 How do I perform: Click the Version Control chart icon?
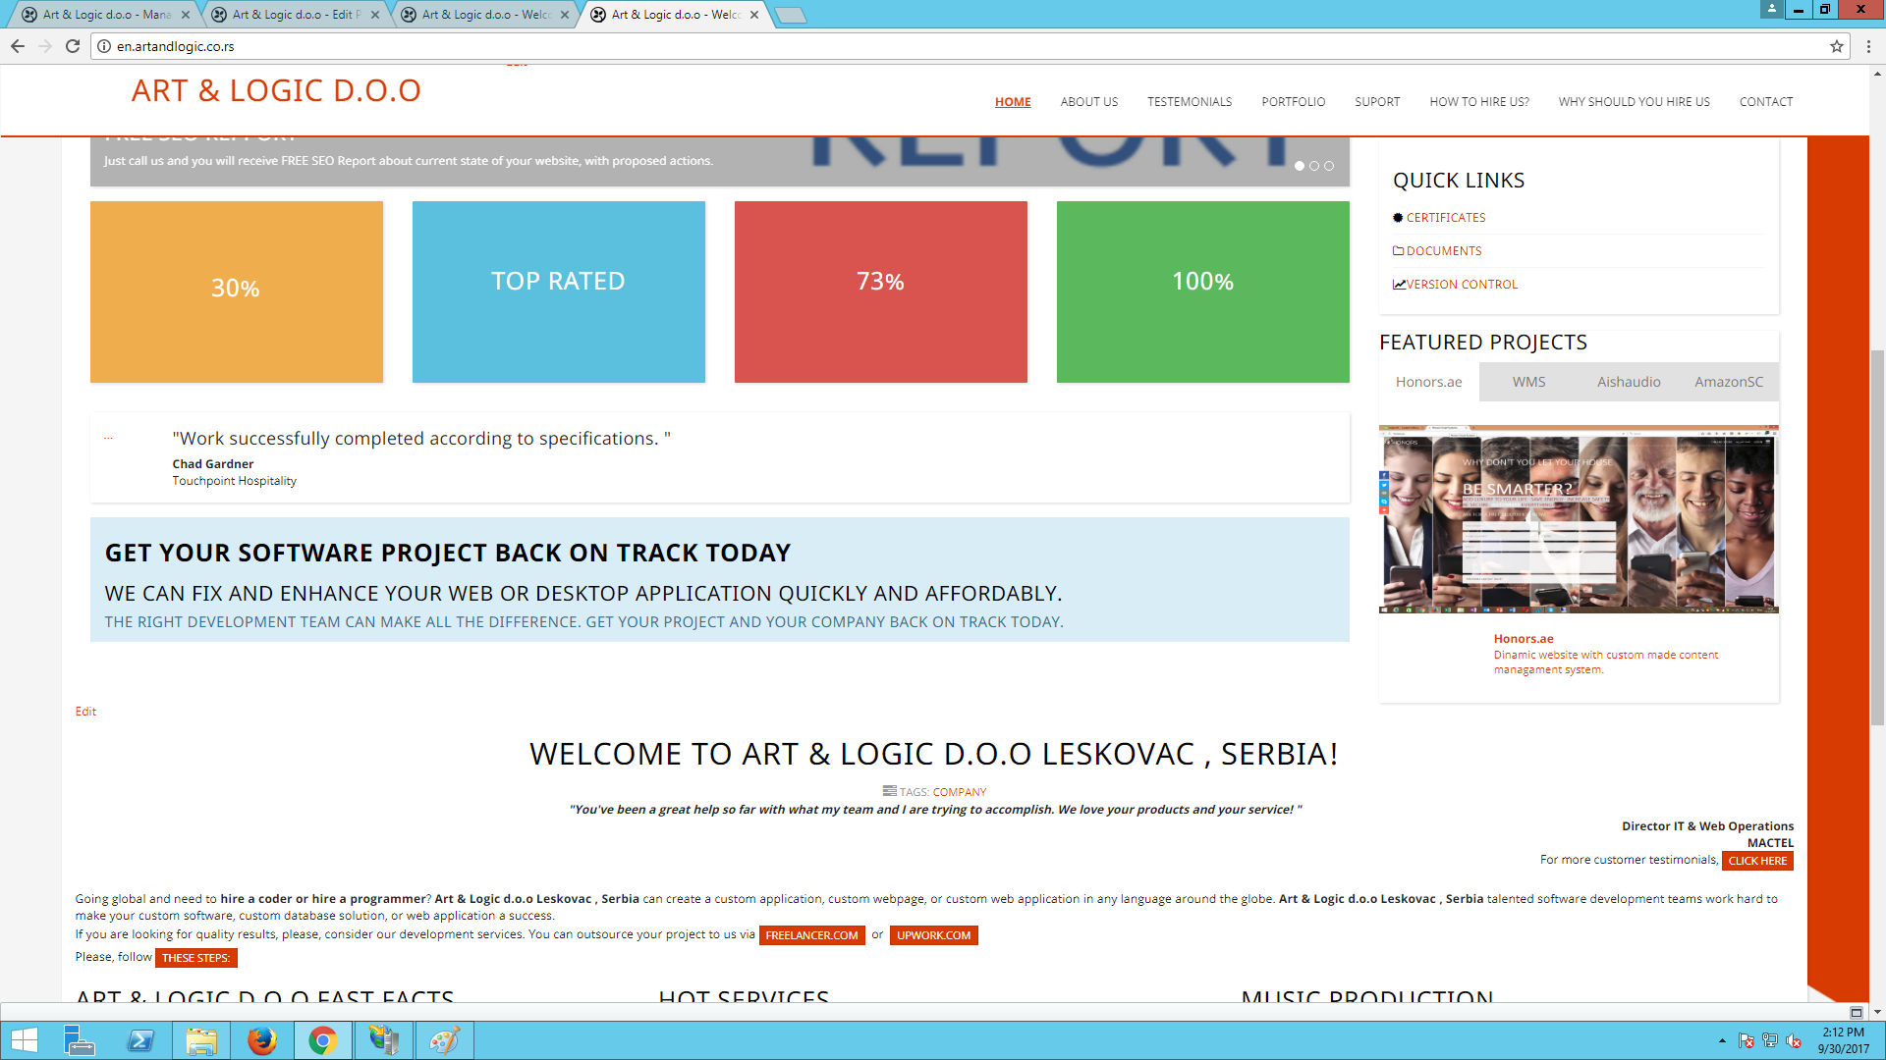click(x=1400, y=285)
